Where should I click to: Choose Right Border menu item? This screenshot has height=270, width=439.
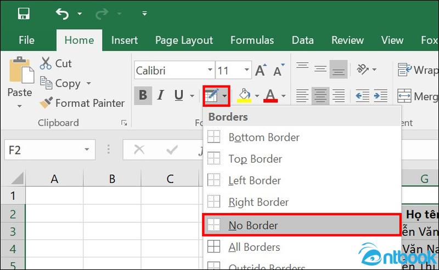pyautogui.click(x=302, y=202)
